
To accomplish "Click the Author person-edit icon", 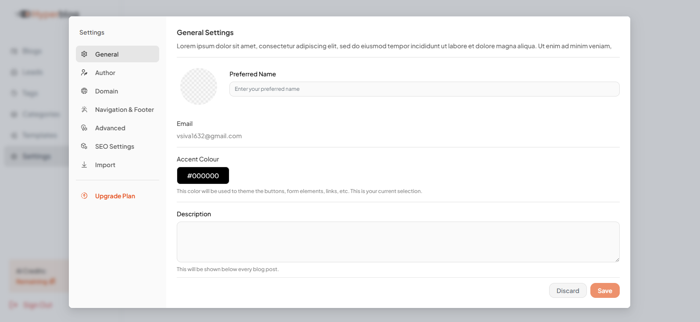I will pos(84,72).
